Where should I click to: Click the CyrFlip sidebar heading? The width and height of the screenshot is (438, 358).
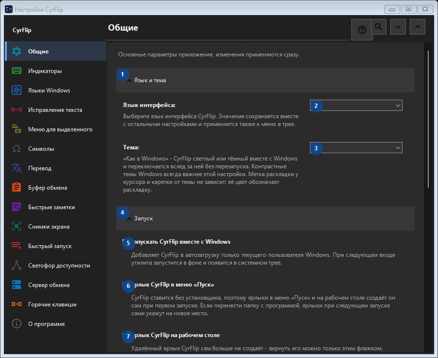(x=22, y=30)
